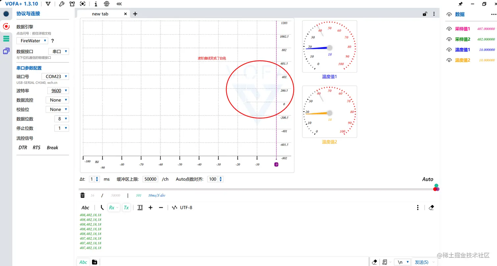
Task: Click the send-file folder arrow icon
Action: (95, 262)
